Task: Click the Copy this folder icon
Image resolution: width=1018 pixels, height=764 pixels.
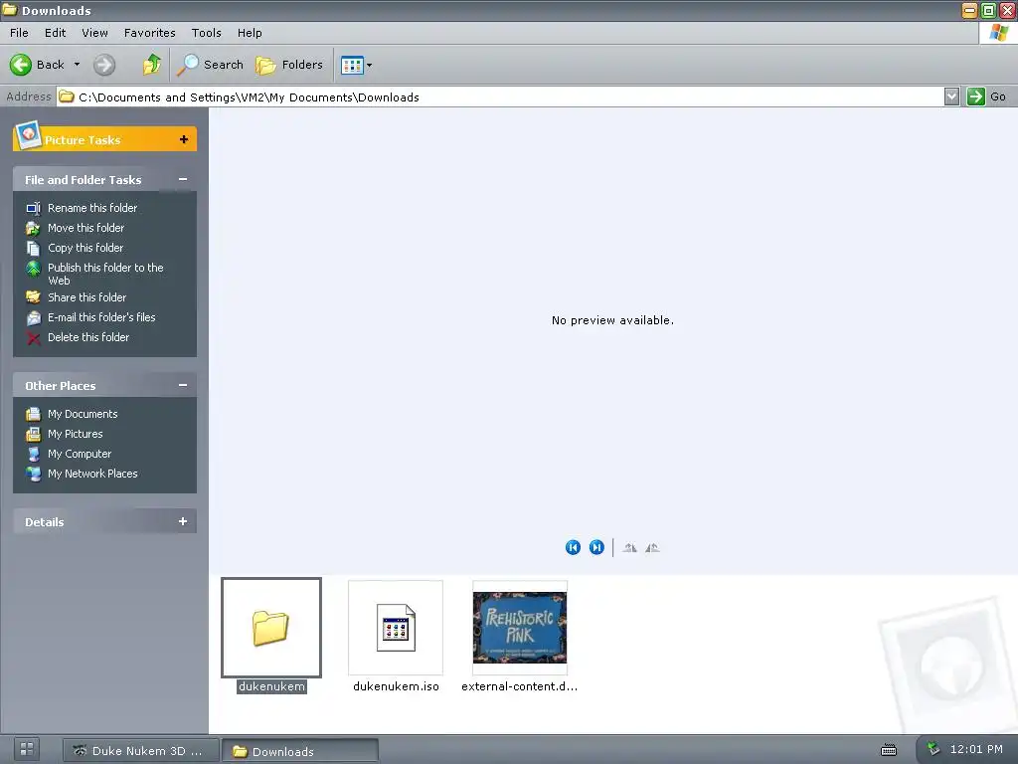Action: point(33,248)
